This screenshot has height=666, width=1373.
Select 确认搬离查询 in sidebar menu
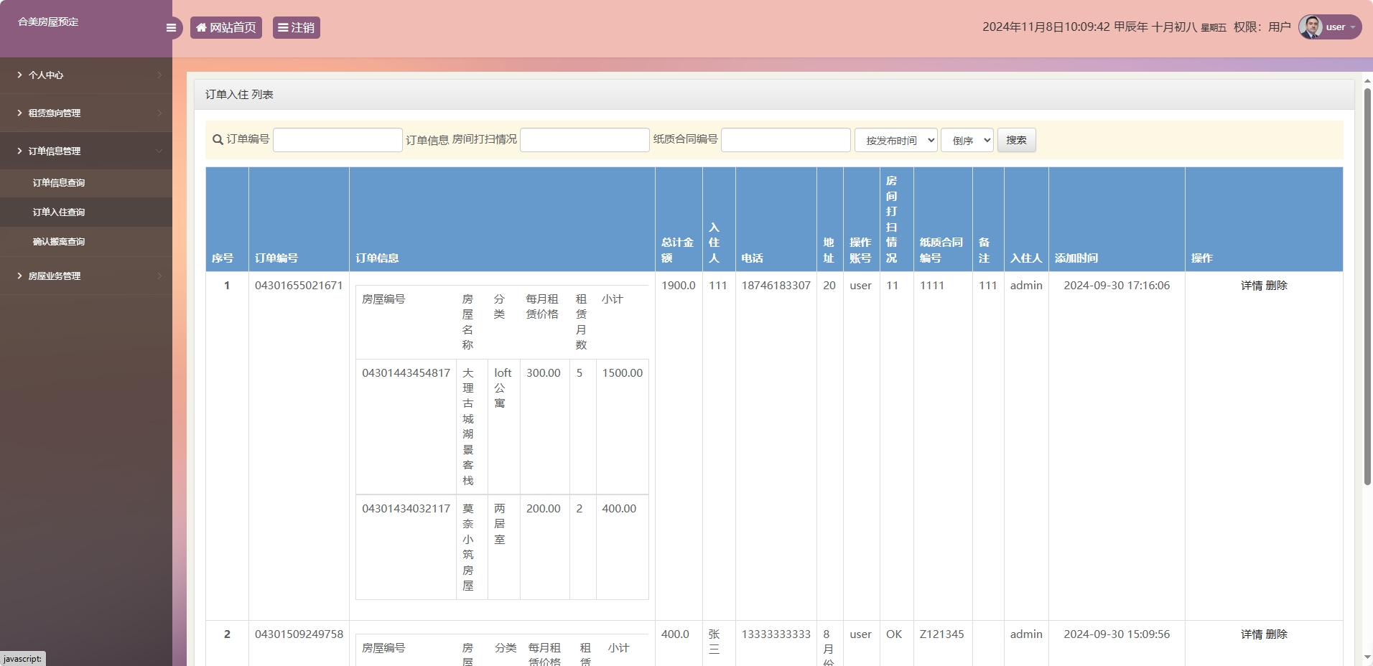(60, 241)
